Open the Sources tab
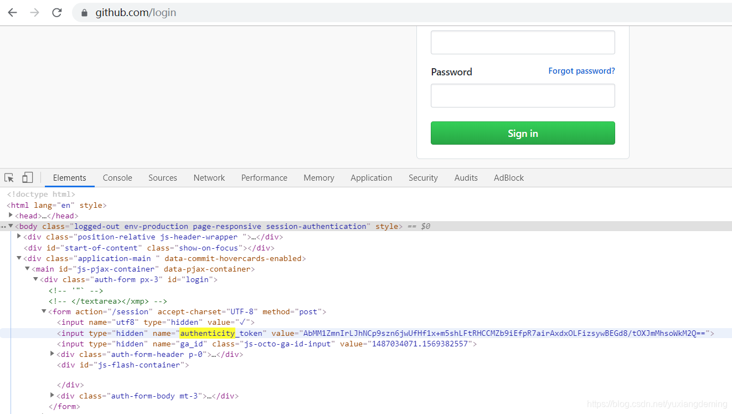The width and height of the screenshot is (732, 414). [163, 178]
